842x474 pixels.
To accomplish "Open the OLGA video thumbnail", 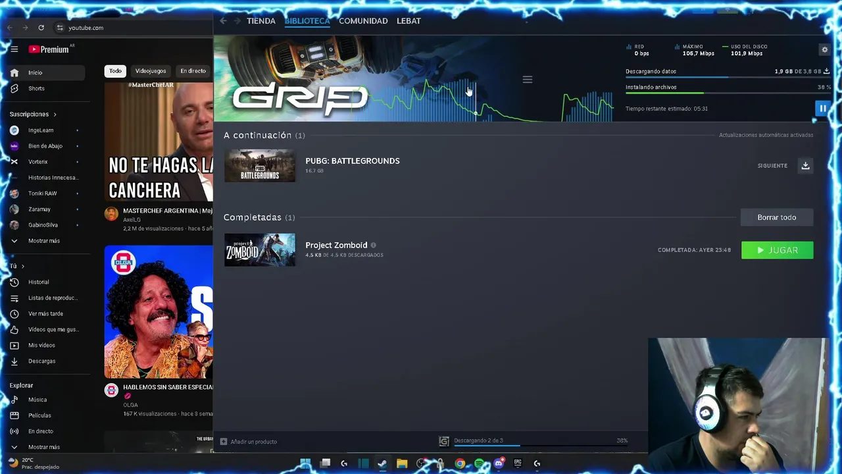I will (159, 312).
